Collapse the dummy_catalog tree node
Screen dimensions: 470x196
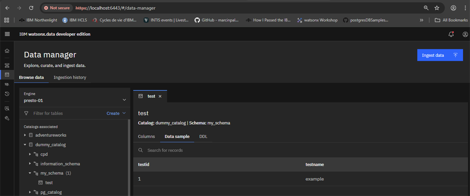click(25, 144)
